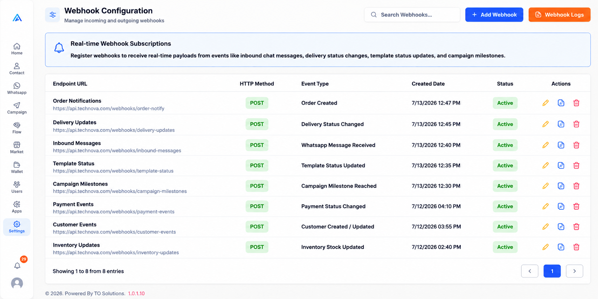View document for Template Status webhook
The height and width of the screenshot is (299, 598).
click(x=561, y=166)
